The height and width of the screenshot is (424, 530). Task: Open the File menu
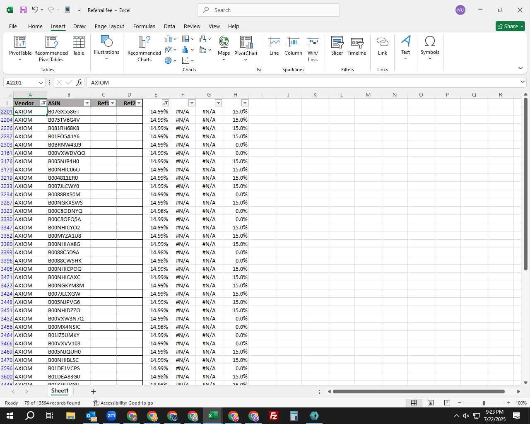[x=13, y=26]
